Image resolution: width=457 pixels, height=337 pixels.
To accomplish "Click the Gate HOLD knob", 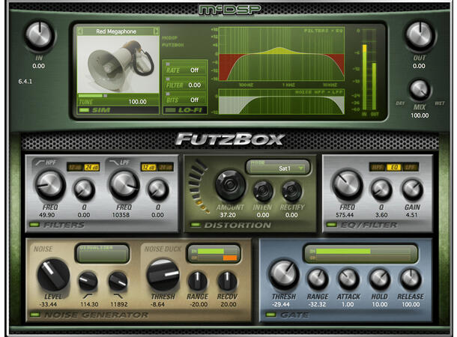I will 380,279.
